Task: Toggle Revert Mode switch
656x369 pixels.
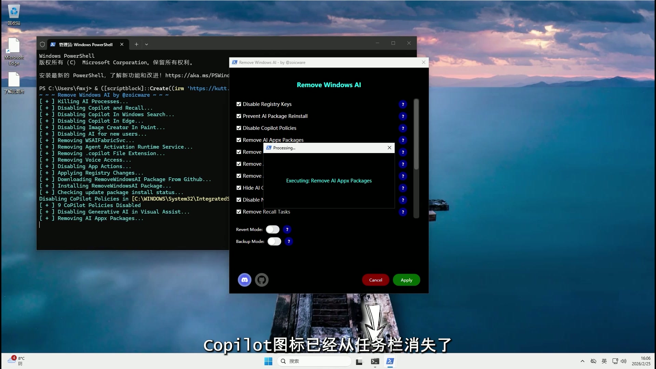Action: tap(273, 230)
